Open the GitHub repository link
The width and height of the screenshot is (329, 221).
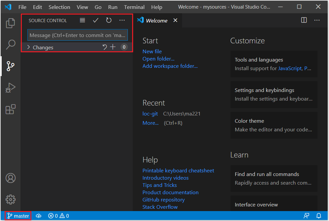click(x=164, y=200)
